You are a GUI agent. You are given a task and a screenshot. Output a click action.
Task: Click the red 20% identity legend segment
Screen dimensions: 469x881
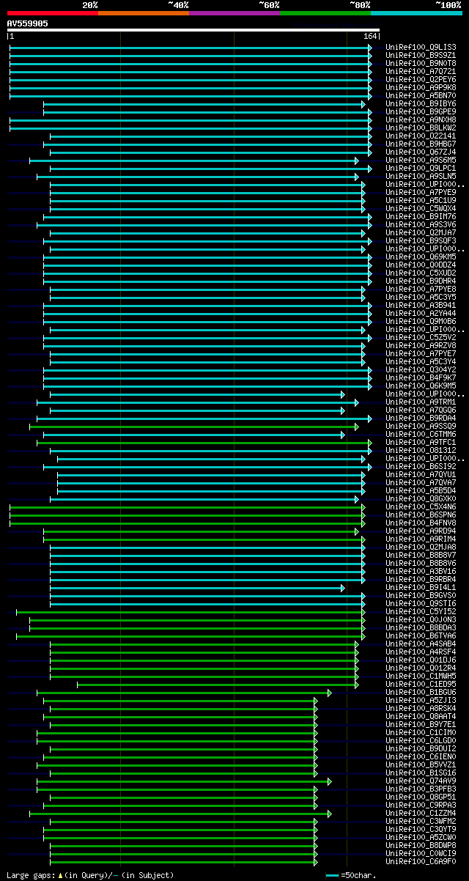tap(52, 13)
